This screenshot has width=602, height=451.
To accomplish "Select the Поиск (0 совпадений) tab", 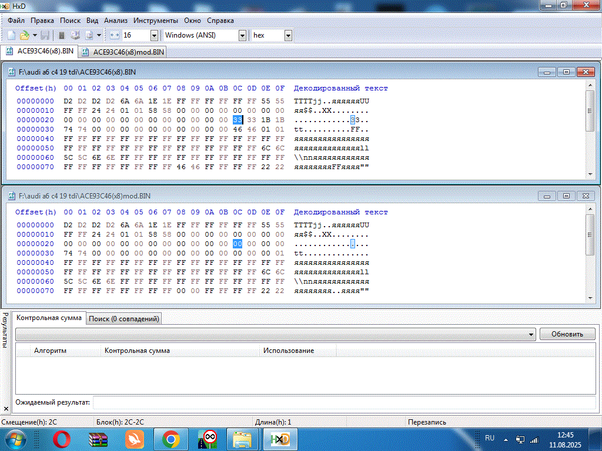I will (123, 319).
